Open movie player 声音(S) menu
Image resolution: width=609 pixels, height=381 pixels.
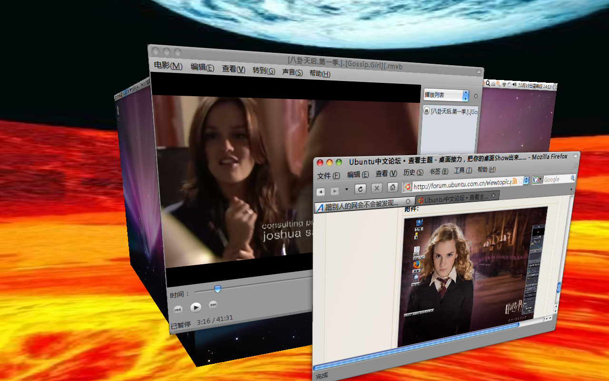click(x=293, y=72)
